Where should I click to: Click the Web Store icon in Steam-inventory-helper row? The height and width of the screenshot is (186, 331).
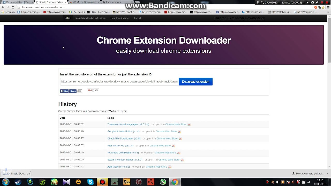click(x=182, y=160)
